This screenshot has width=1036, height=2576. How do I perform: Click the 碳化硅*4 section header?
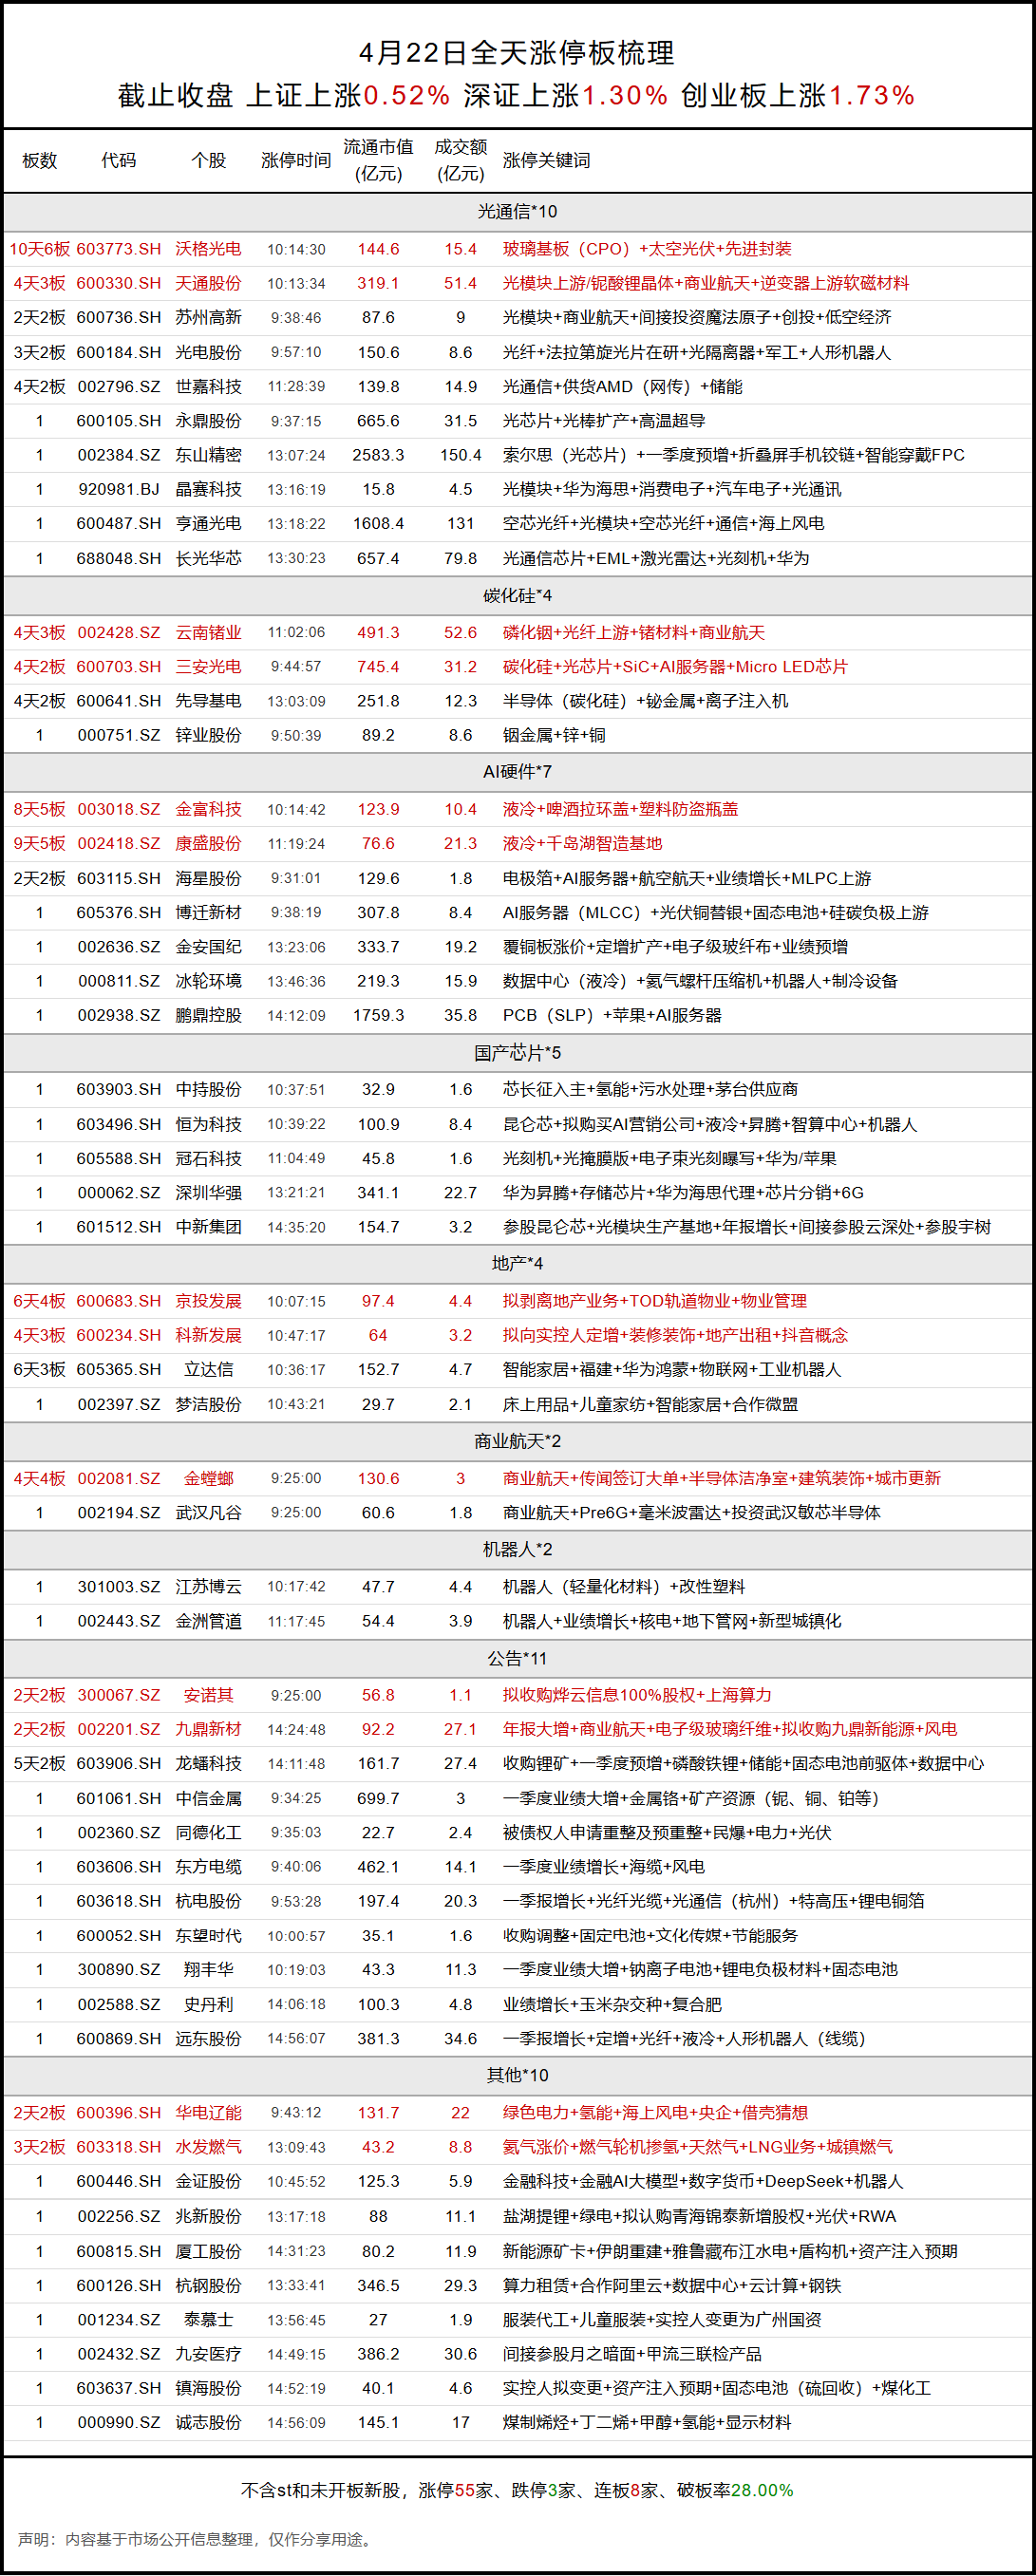tap(517, 595)
